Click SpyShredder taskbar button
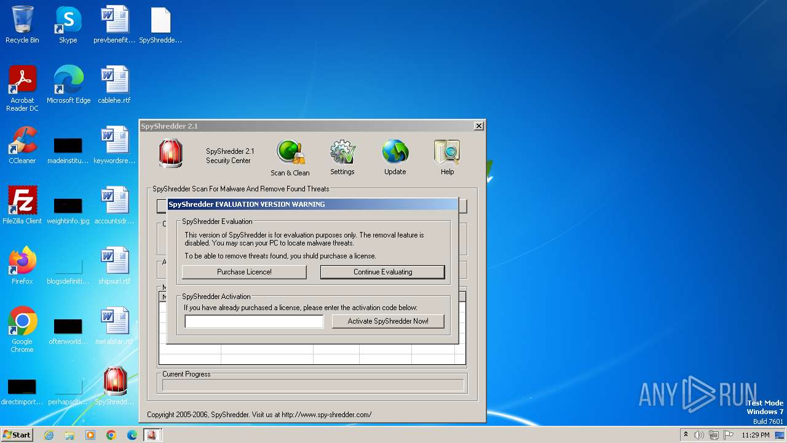This screenshot has width=787, height=443. tap(152, 435)
